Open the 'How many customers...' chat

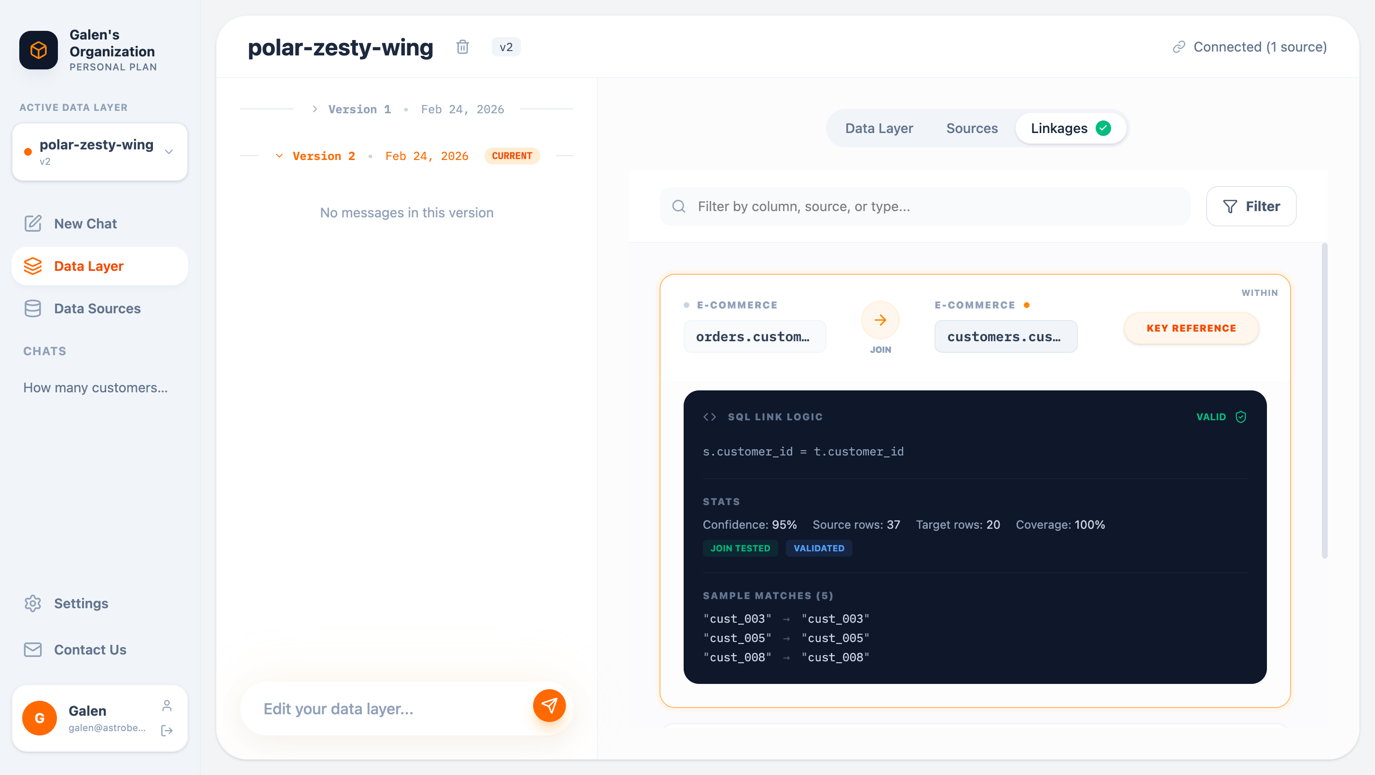(x=95, y=388)
